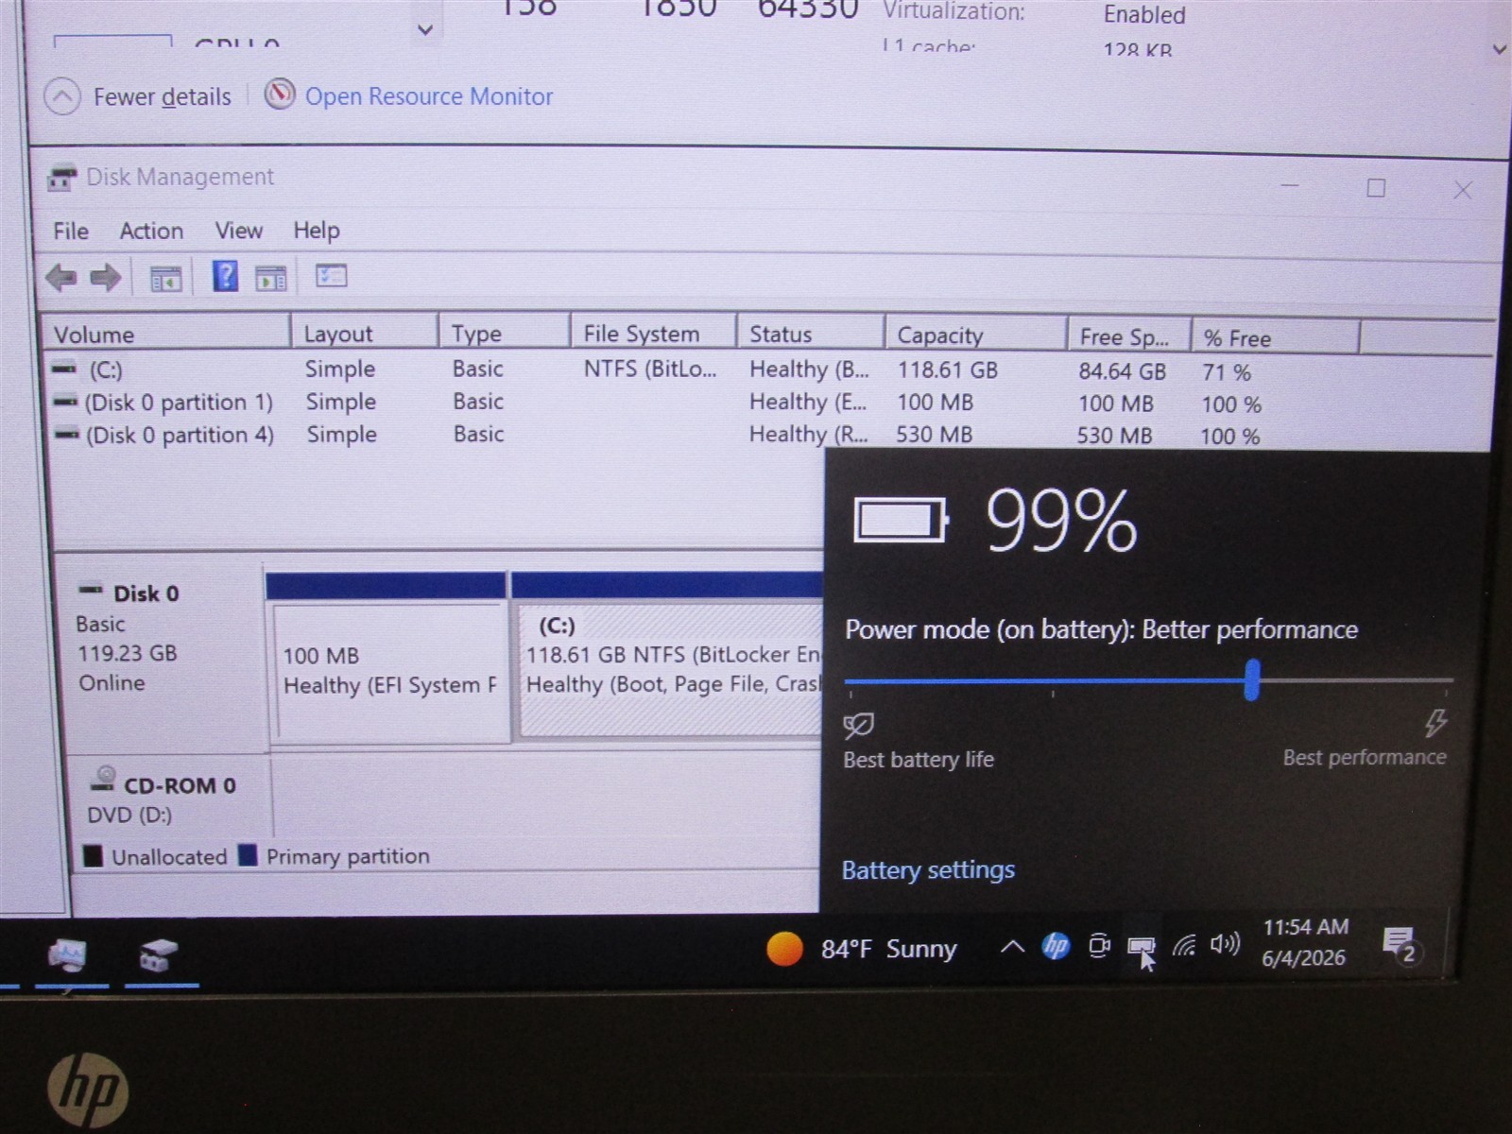The image size is (1512, 1134).
Task: Click the Disk Management title bar icon
Action: tap(61, 177)
